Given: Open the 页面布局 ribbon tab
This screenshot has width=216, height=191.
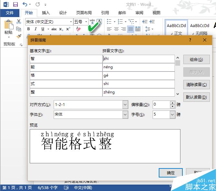Looking at the screenshot, I should 84,13.
